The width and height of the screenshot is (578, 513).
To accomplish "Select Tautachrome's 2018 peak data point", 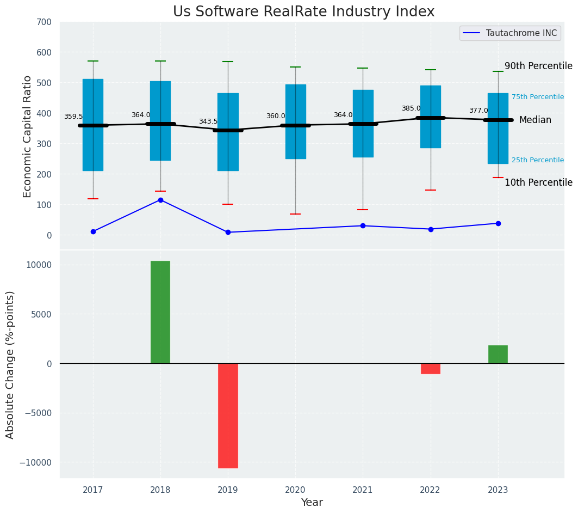I will pyautogui.click(x=160, y=200).
